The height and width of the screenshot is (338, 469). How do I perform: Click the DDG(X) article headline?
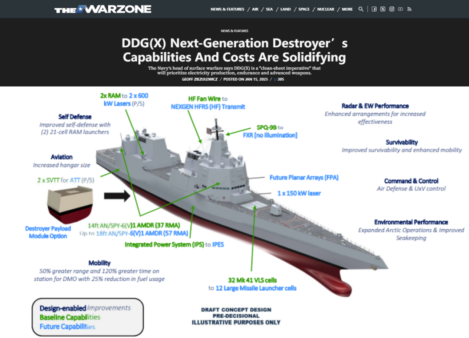click(x=234, y=50)
